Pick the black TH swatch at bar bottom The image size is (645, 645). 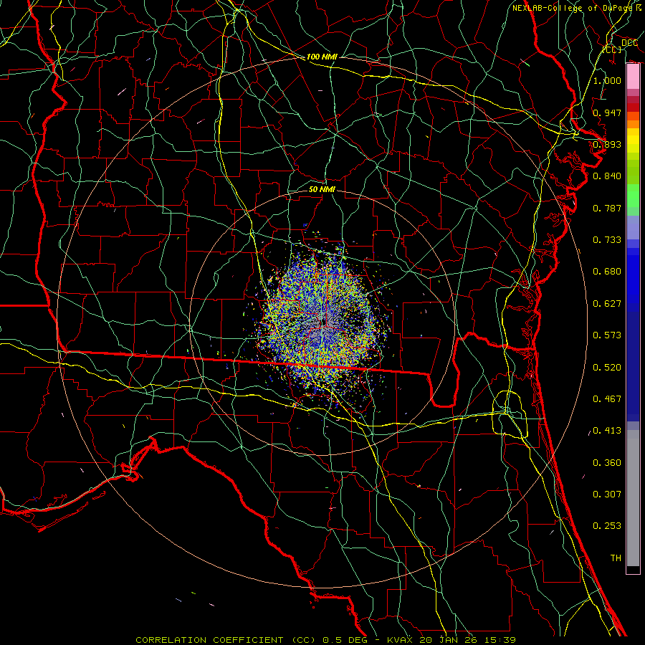(633, 569)
